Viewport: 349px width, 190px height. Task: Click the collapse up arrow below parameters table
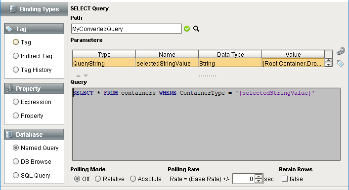tap(78, 76)
